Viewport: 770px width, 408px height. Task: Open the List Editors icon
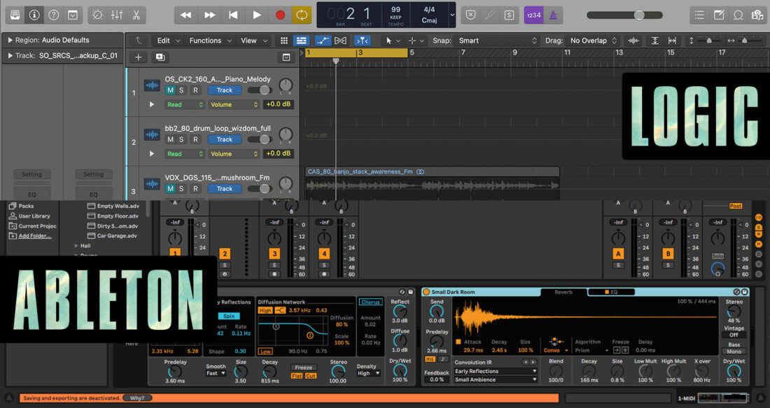(x=700, y=15)
